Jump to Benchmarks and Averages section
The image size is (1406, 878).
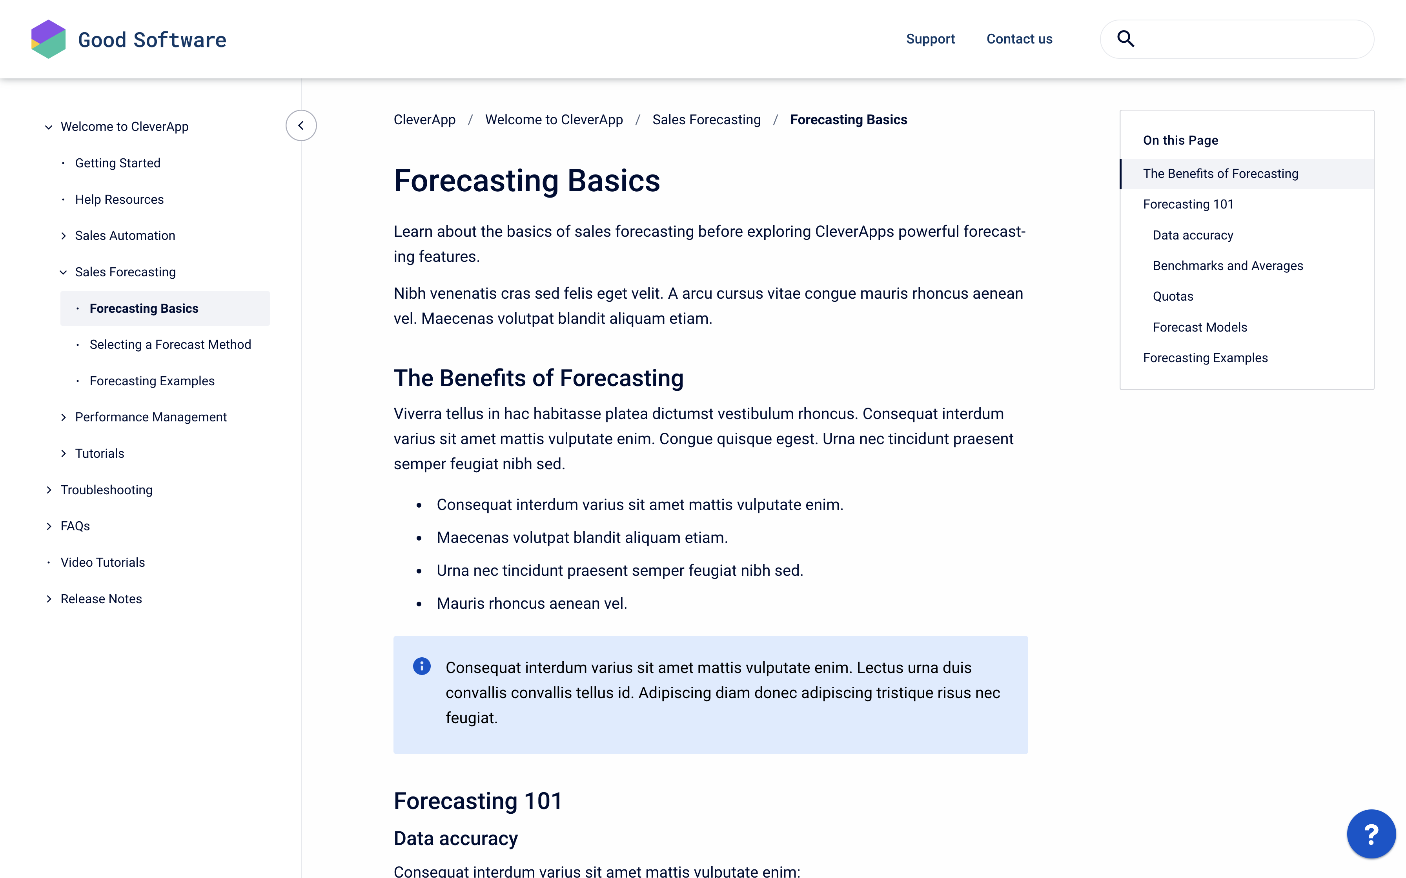pos(1228,265)
